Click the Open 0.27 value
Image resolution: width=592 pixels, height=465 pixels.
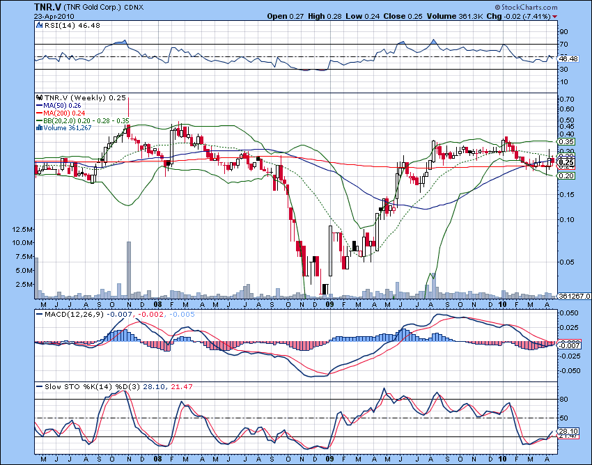pos(286,16)
